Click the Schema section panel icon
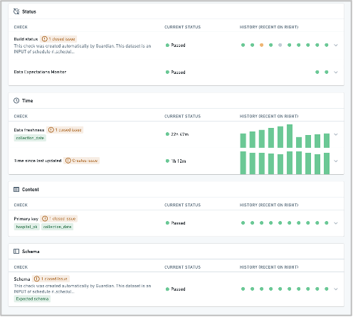 point(16,252)
